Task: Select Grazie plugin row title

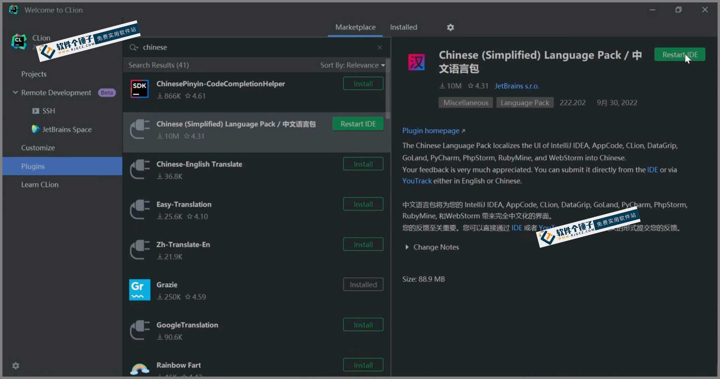Action: coord(167,285)
